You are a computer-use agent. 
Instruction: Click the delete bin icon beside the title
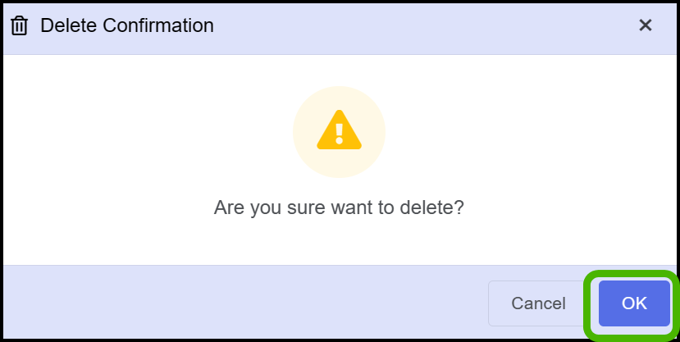pos(19,26)
